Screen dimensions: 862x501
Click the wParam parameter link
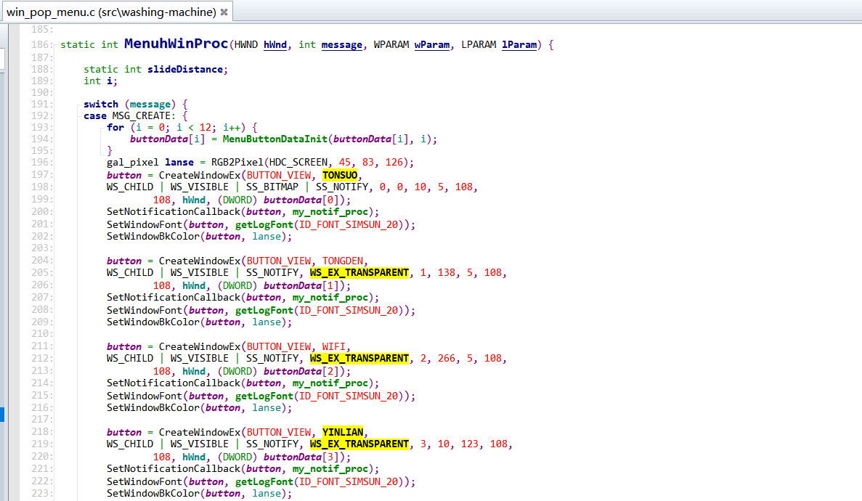coord(431,44)
